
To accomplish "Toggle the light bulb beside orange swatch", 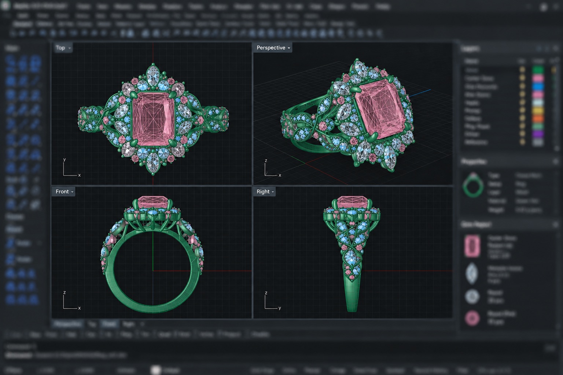I will pyautogui.click(x=522, y=119).
